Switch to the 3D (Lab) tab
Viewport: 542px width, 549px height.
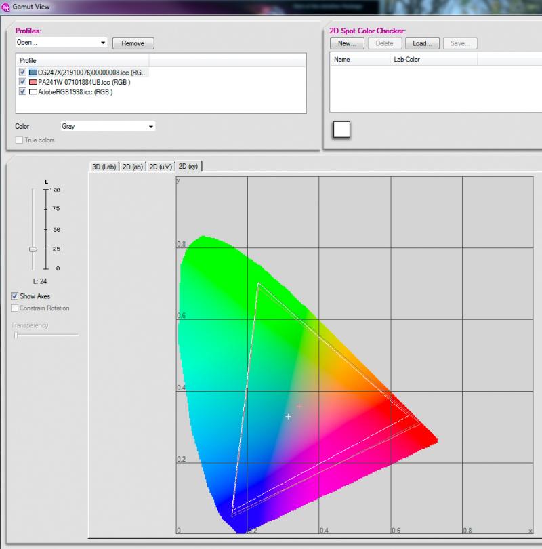coord(104,167)
